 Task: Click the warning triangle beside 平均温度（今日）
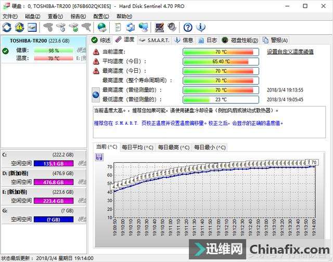pyautogui.click(x=96, y=61)
